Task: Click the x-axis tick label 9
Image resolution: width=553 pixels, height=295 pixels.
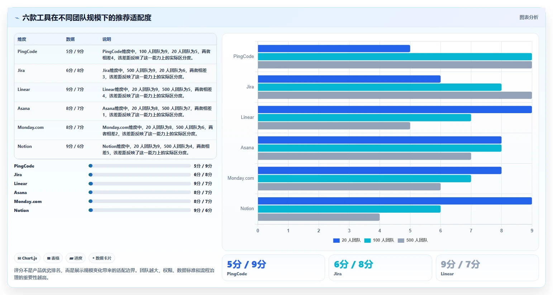Action: click(532, 231)
